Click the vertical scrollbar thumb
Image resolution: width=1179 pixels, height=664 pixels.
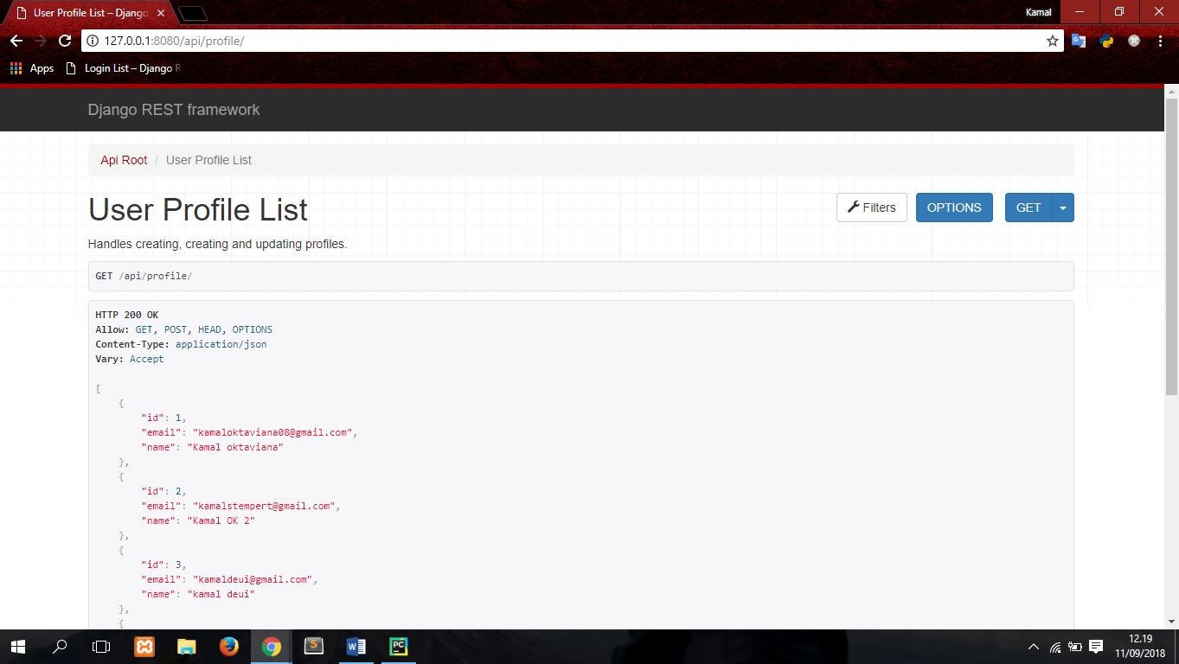click(x=1172, y=246)
